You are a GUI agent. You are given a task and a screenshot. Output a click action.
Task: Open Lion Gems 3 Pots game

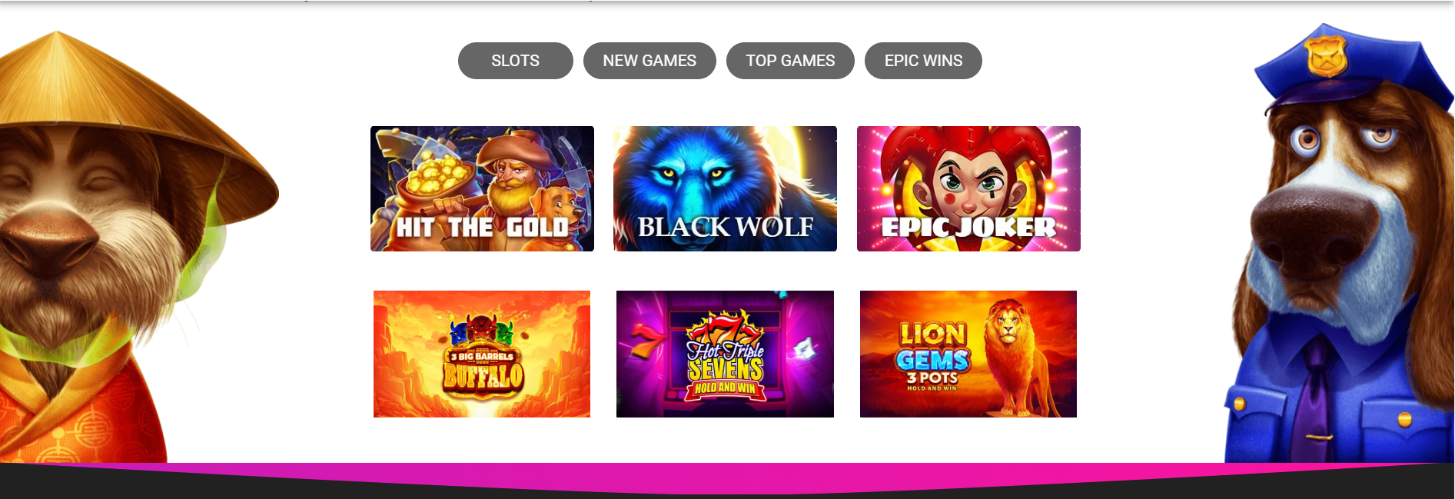point(968,354)
